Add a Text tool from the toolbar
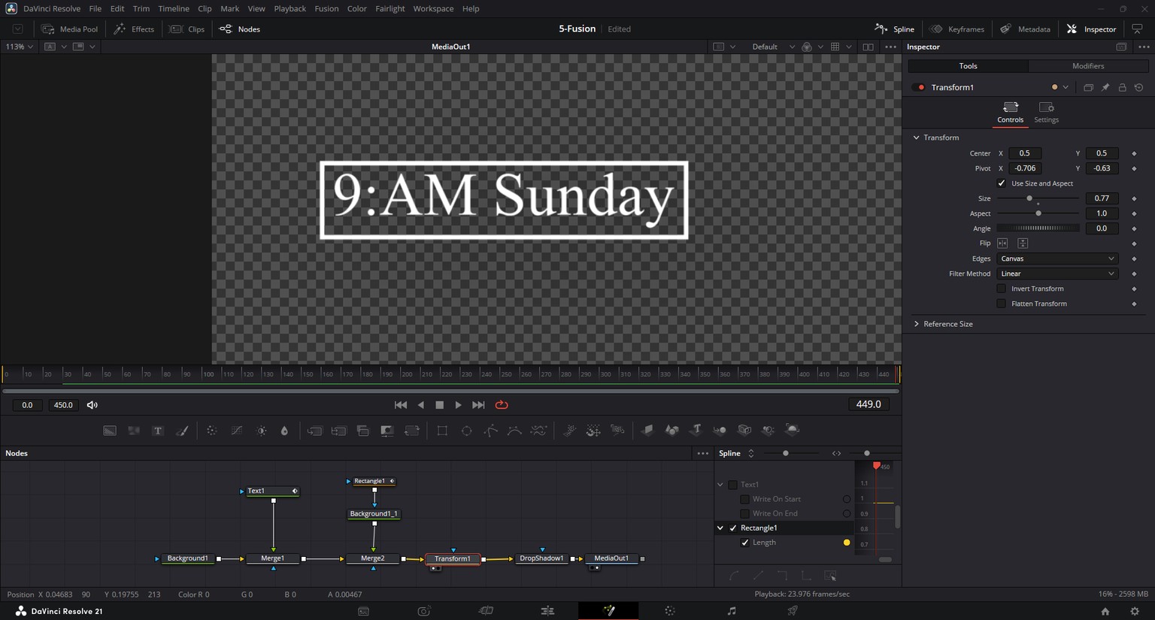This screenshot has width=1155, height=620. 158,431
